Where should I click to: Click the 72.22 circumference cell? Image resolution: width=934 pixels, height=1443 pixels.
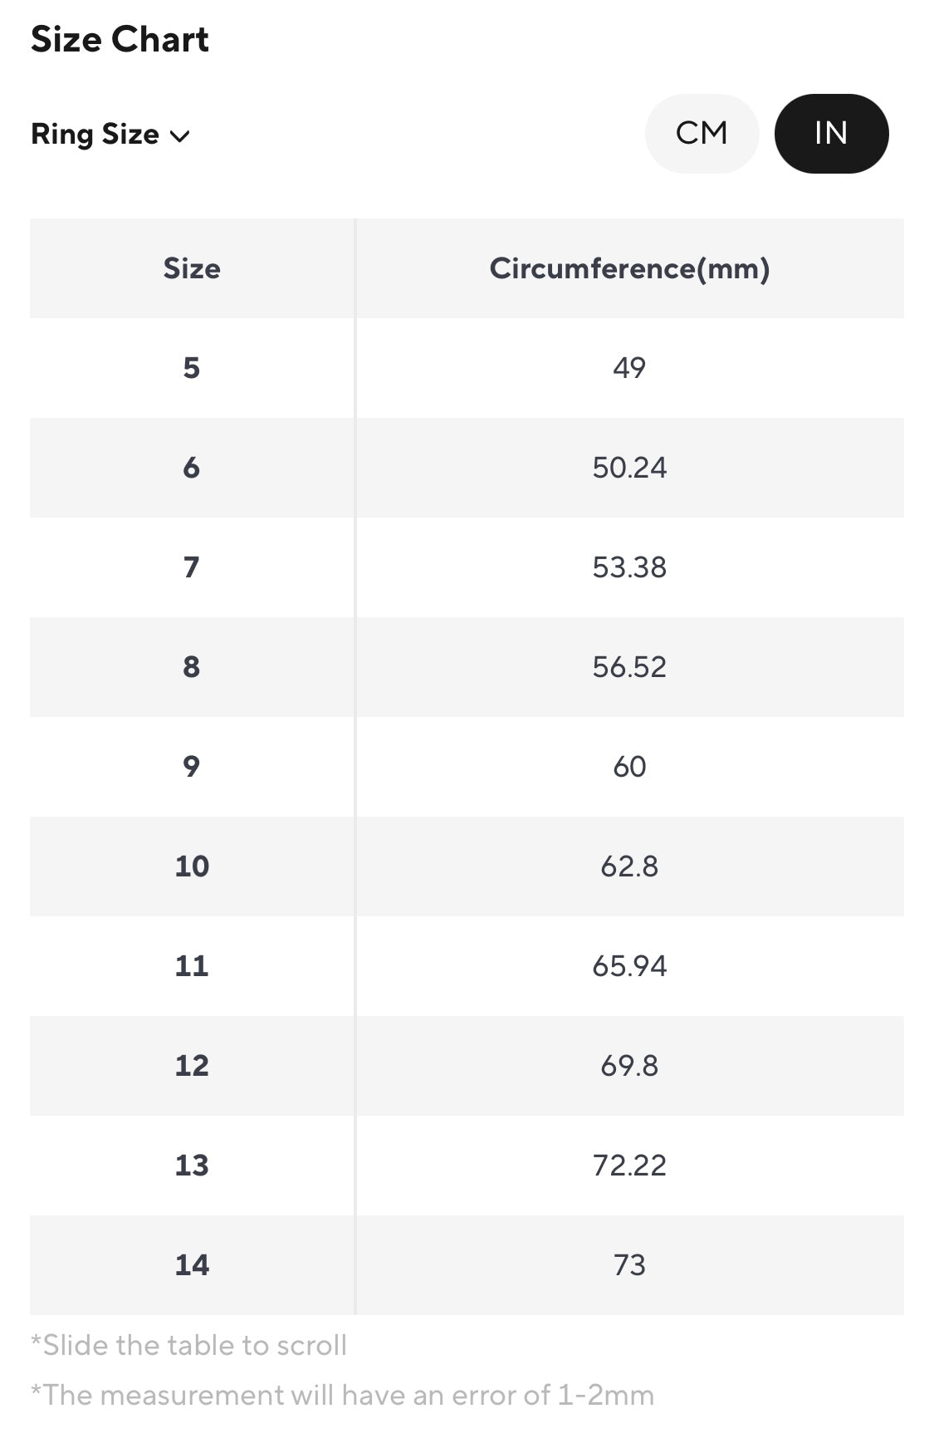(x=629, y=1166)
